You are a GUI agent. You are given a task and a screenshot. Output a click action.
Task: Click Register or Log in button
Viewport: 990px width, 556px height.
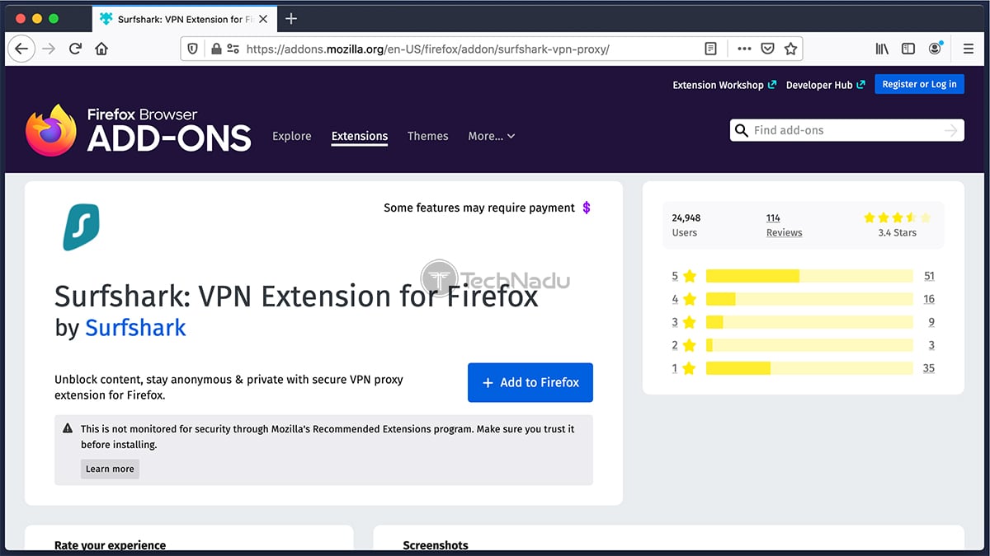(919, 84)
